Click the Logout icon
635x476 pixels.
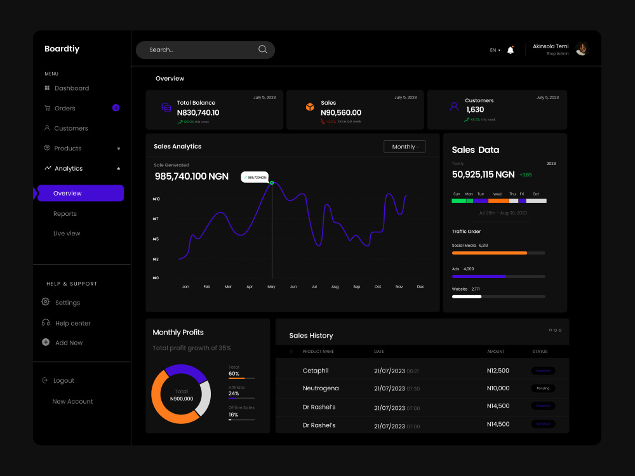point(45,380)
